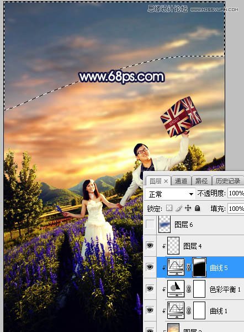This screenshot has height=332, width=244.
Task: Close the 图层 tab with its x
Action: click(x=166, y=181)
